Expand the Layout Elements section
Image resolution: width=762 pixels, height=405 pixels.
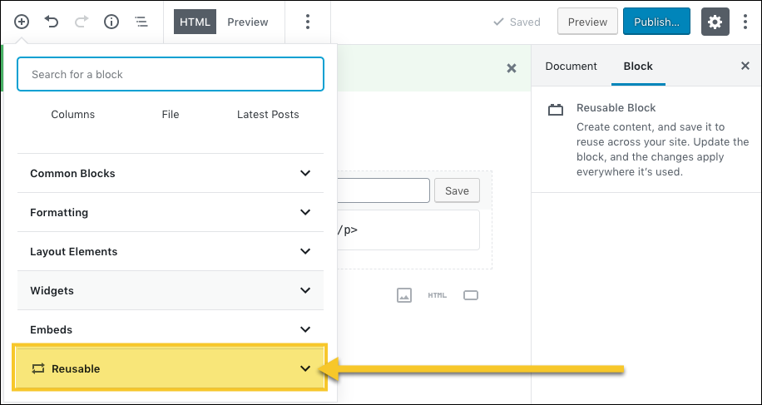tap(170, 251)
